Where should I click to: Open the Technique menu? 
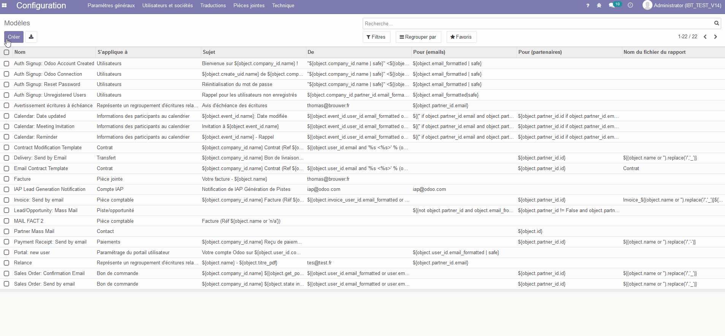[x=283, y=5]
